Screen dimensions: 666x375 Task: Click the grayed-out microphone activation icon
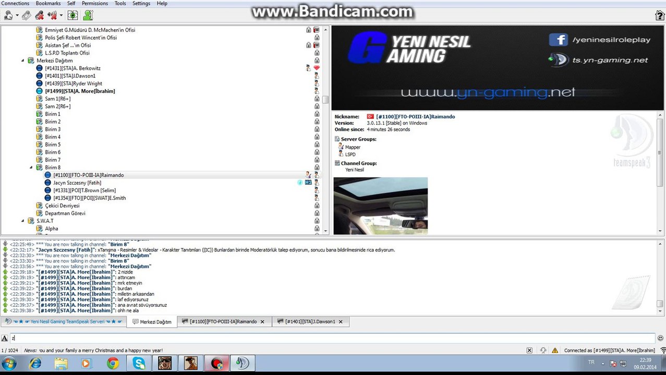click(26, 15)
